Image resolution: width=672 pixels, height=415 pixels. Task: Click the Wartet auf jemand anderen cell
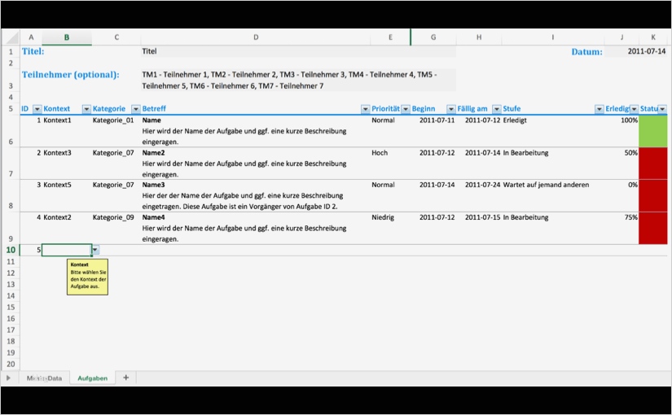coord(553,196)
